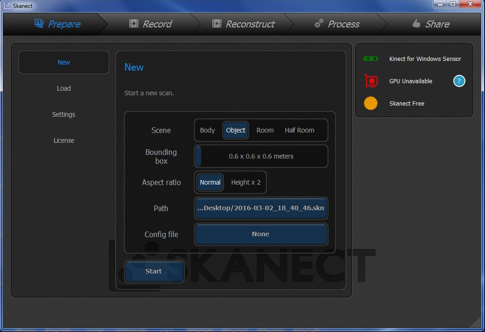Set aspect ratio to Normal
Image resolution: width=485 pixels, height=332 pixels.
(x=210, y=182)
